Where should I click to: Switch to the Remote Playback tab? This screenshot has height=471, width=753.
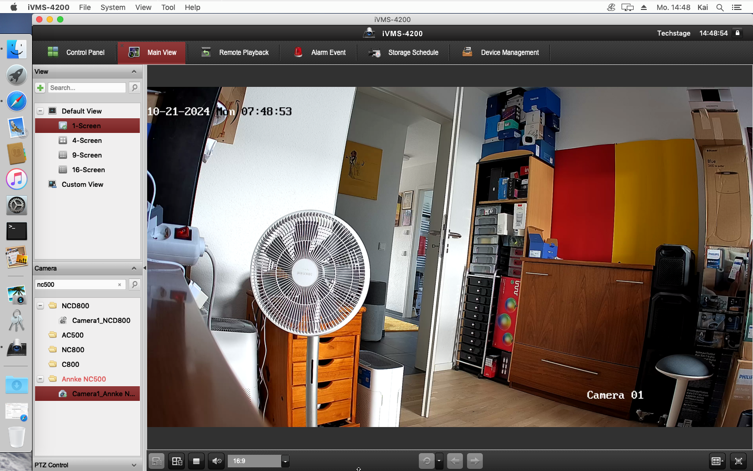(235, 52)
